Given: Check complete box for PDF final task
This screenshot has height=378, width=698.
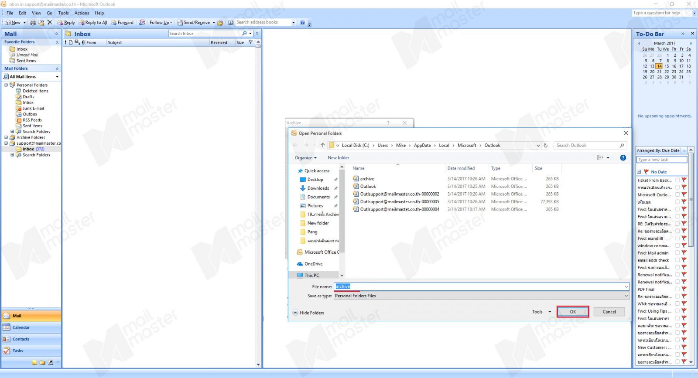Looking at the screenshot, I should [x=677, y=289].
